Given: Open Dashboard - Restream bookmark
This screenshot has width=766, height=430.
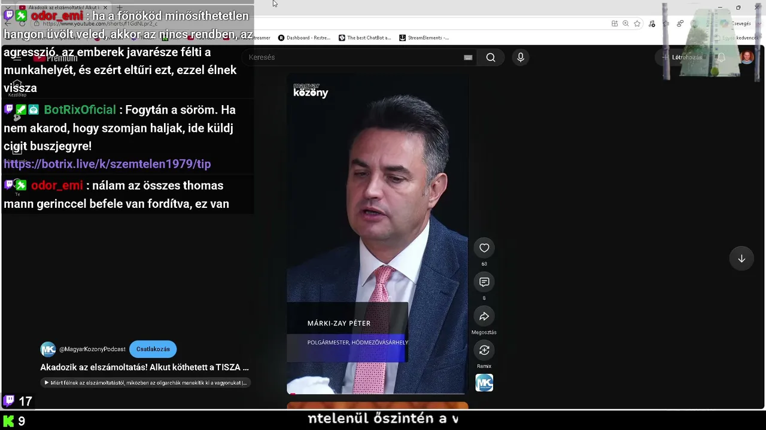Looking at the screenshot, I should point(304,38).
